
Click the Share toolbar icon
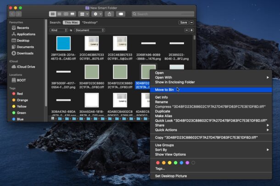click(109, 14)
